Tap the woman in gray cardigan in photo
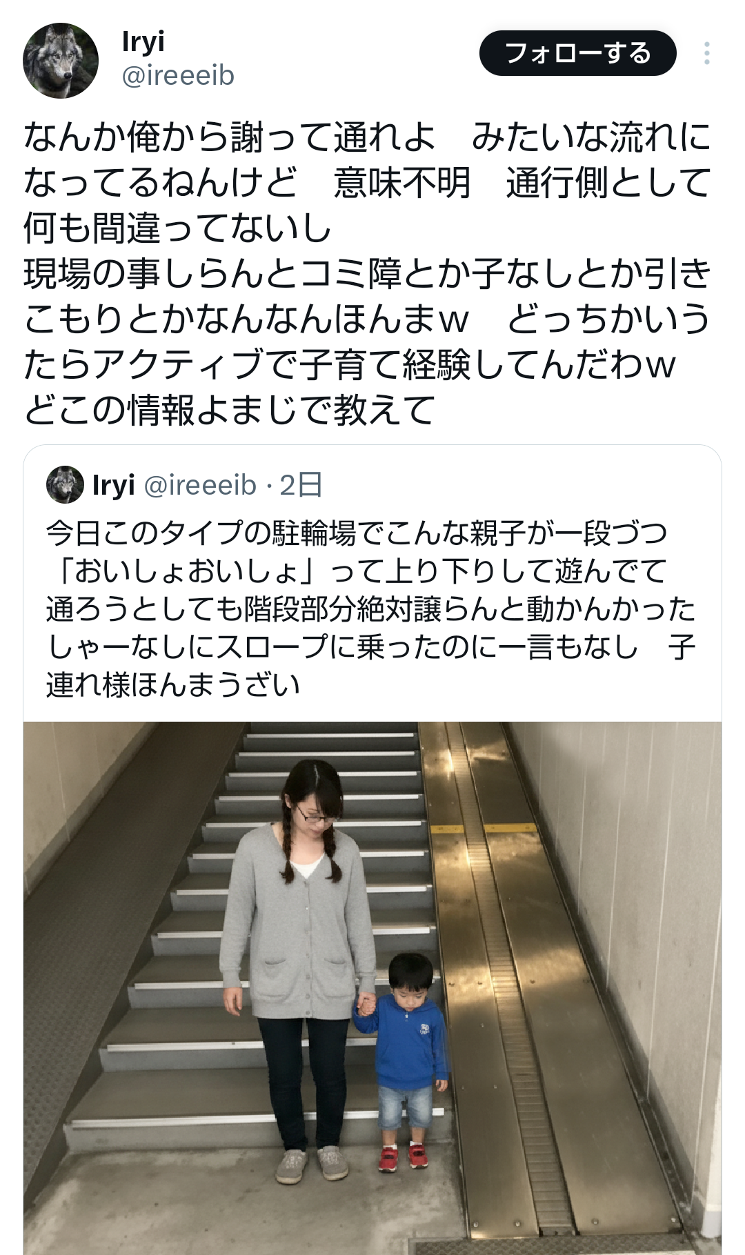 pyautogui.click(x=298, y=966)
